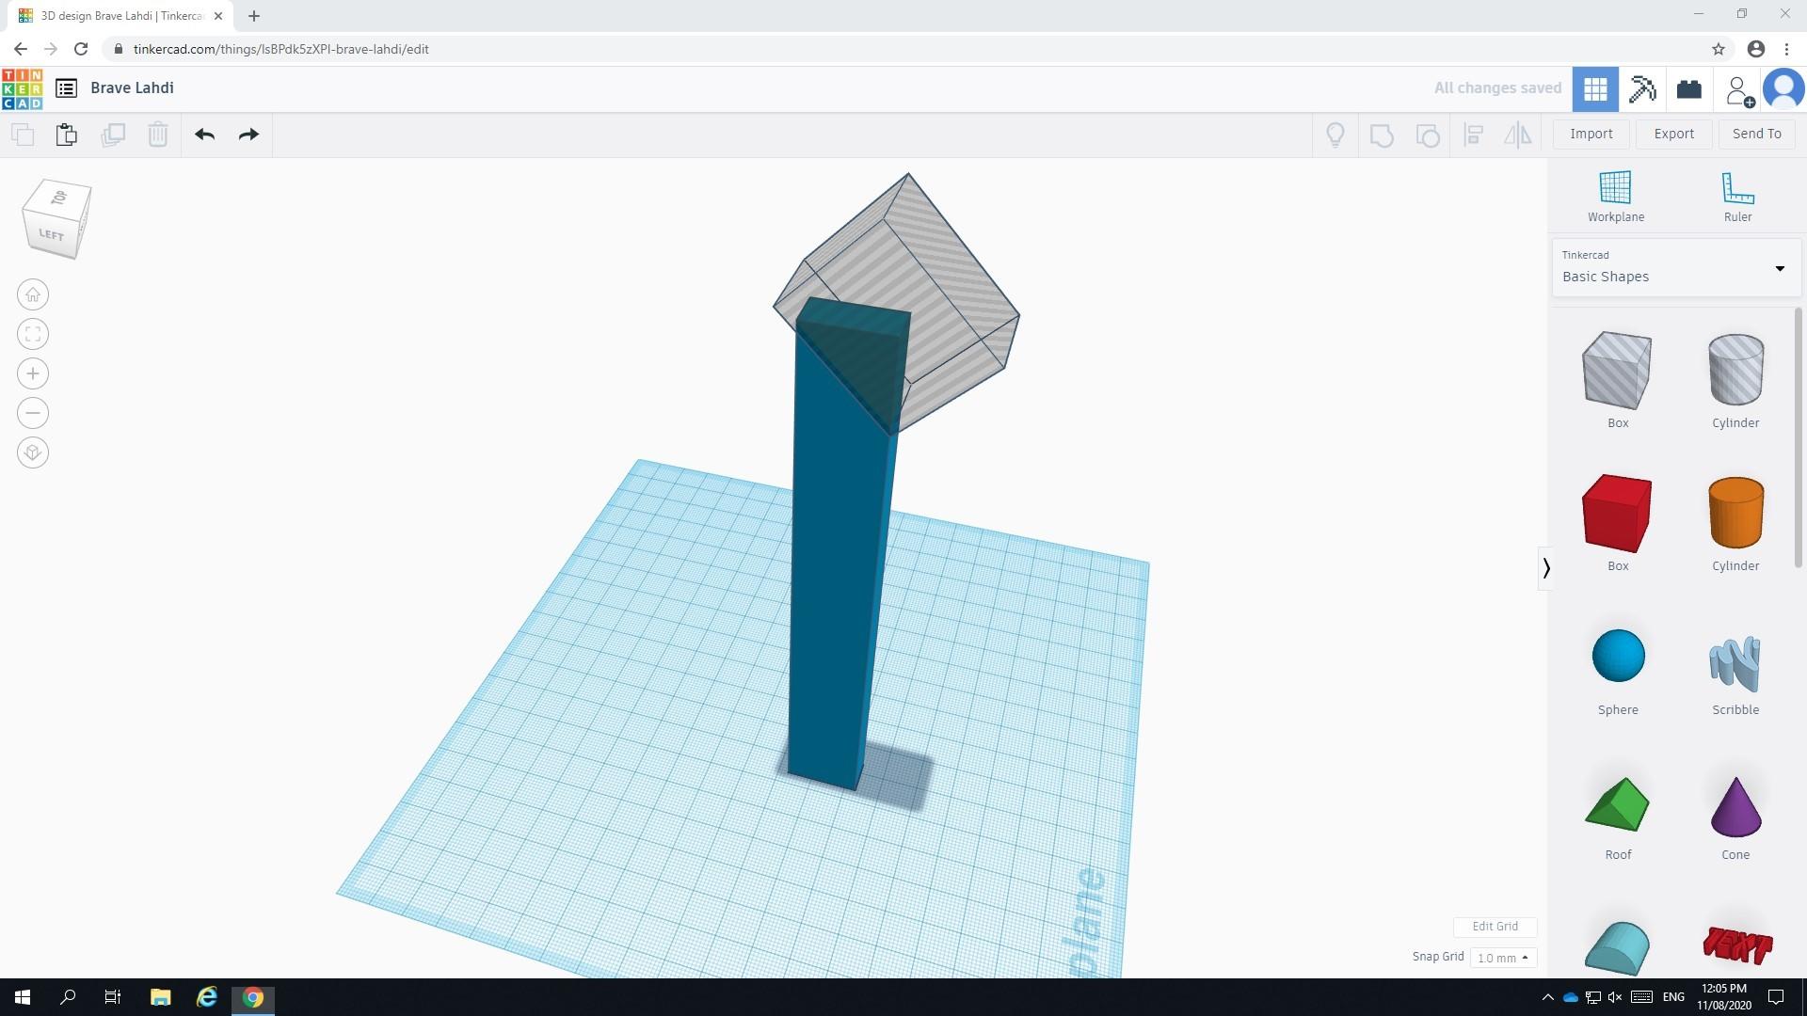Open Snap Grid size dropdown
This screenshot has width=1807, height=1016.
click(x=1502, y=958)
